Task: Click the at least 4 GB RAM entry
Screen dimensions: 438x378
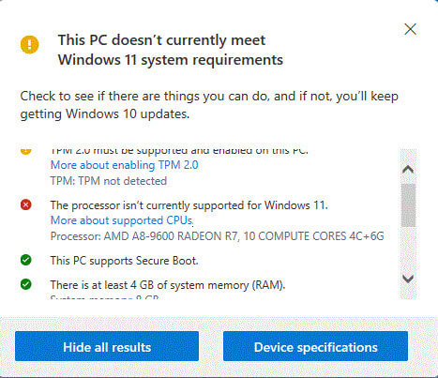Action: [168, 285]
